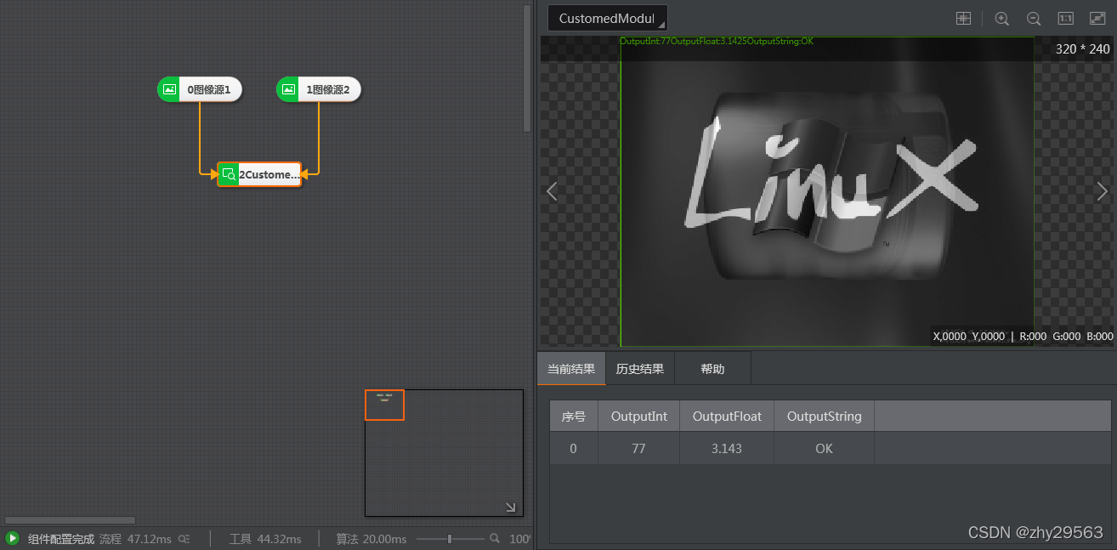This screenshot has width=1117, height=550.
Task: Zoom out on the image preview
Action: (x=1034, y=18)
